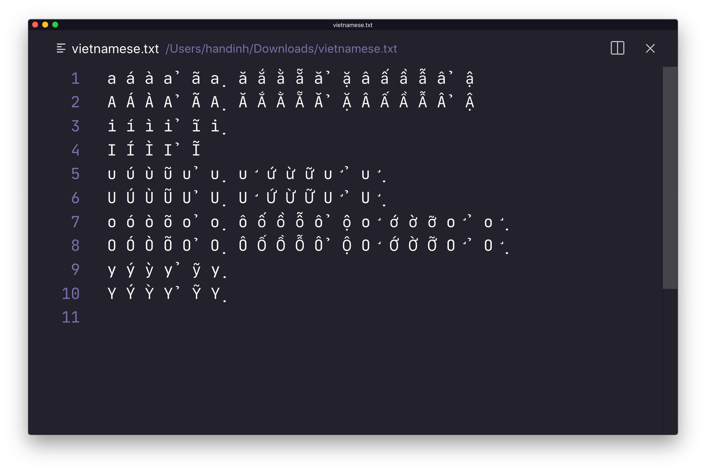Screen dimensions: 706x472
Task: Click line number 1 in gutter
Action: click(x=75, y=78)
